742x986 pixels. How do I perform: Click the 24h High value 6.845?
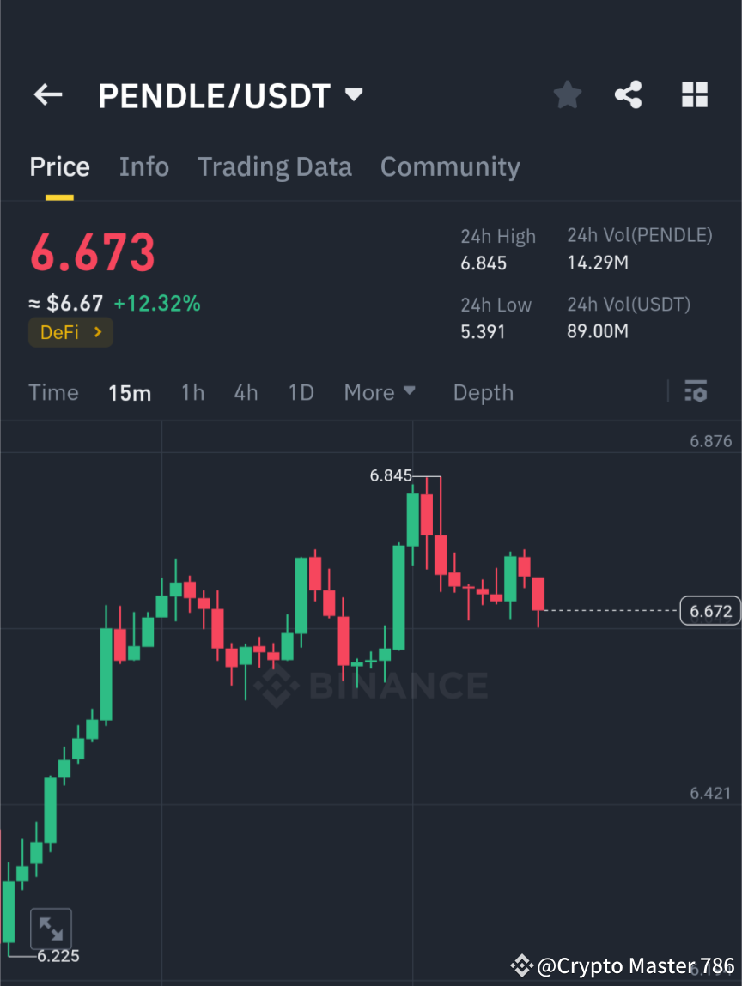pyautogui.click(x=484, y=263)
